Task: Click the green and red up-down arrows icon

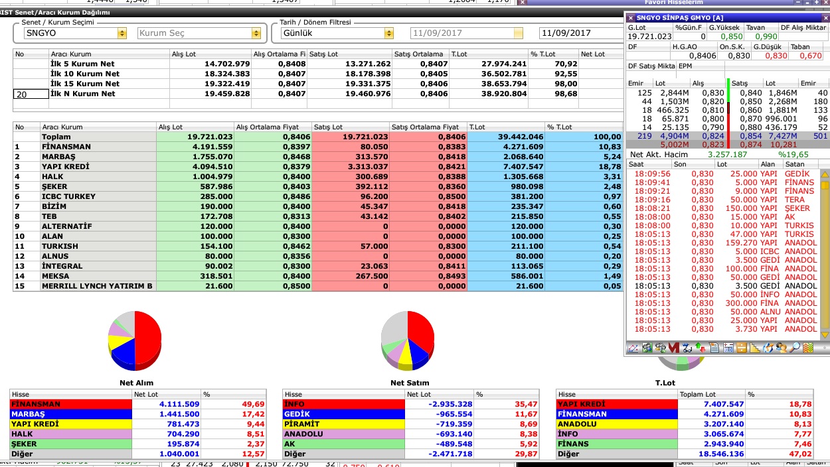Action: pos(700,348)
